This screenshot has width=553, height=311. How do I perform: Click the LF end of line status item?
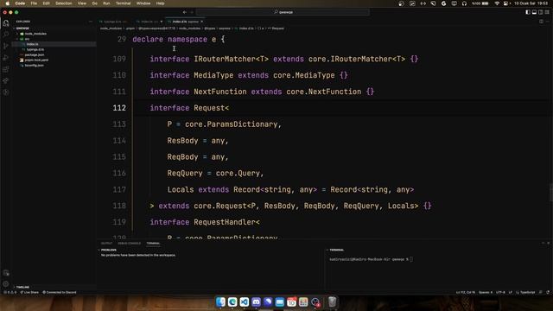(x=511, y=292)
